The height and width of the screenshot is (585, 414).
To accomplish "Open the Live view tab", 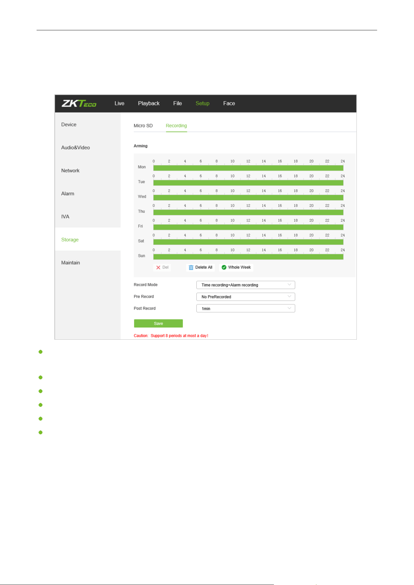I will [119, 103].
